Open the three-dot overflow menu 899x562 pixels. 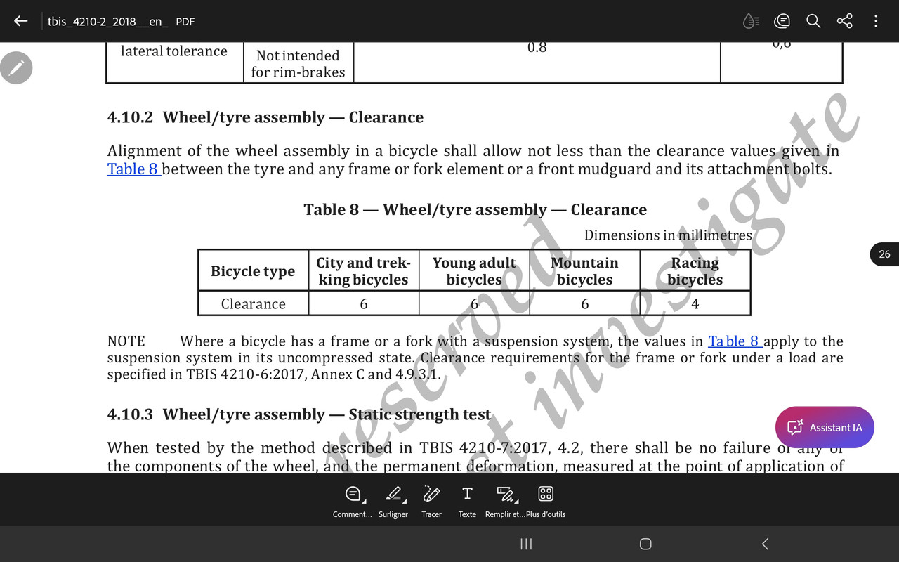[876, 20]
